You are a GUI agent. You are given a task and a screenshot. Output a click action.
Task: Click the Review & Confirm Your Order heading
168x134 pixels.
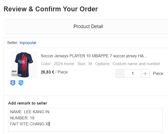coord(51,9)
